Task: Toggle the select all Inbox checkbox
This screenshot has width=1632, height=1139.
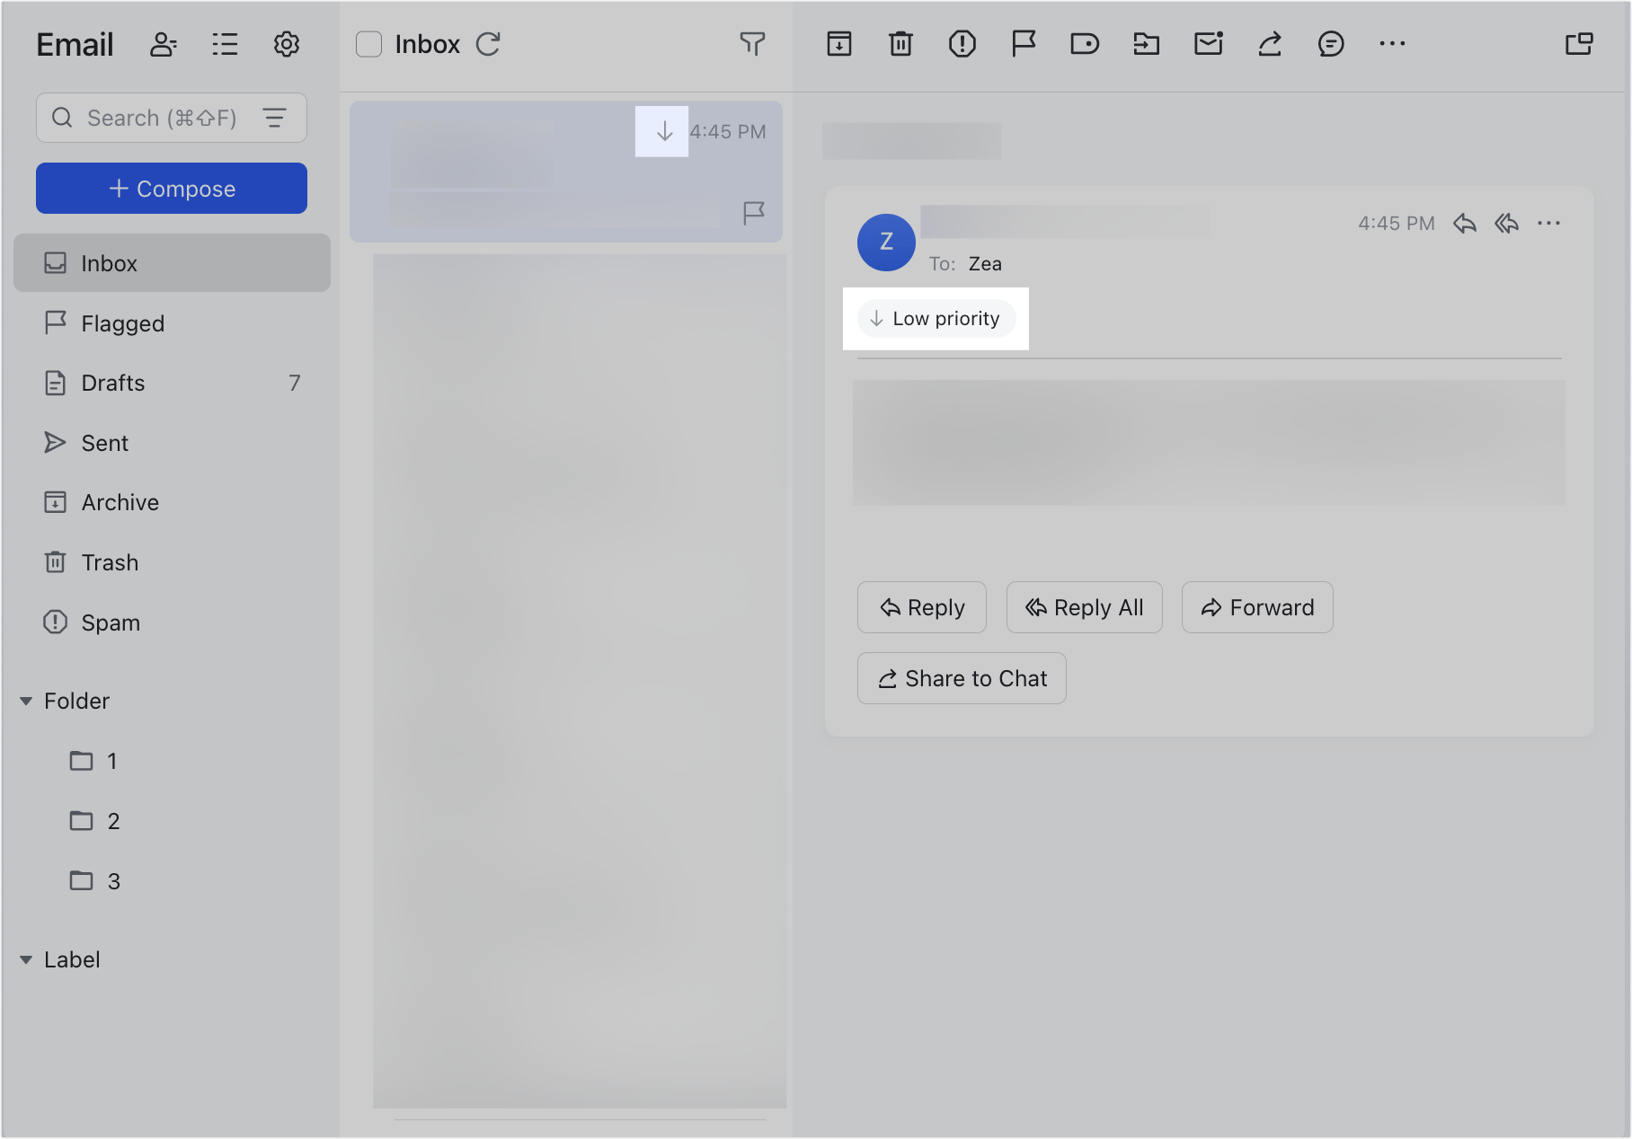Action: pos(368,44)
